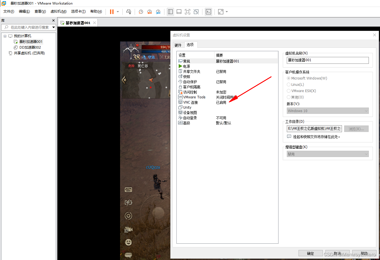Open the 文件(F) menu

click(x=9, y=11)
